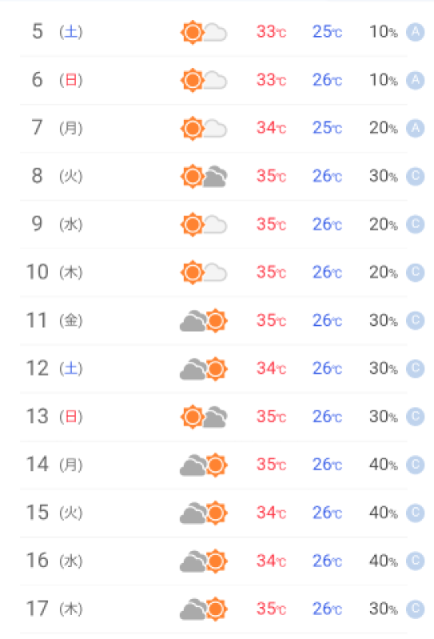Click the reliability C badge for day 14
This screenshot has width=434, height=639.
point(416,465)
